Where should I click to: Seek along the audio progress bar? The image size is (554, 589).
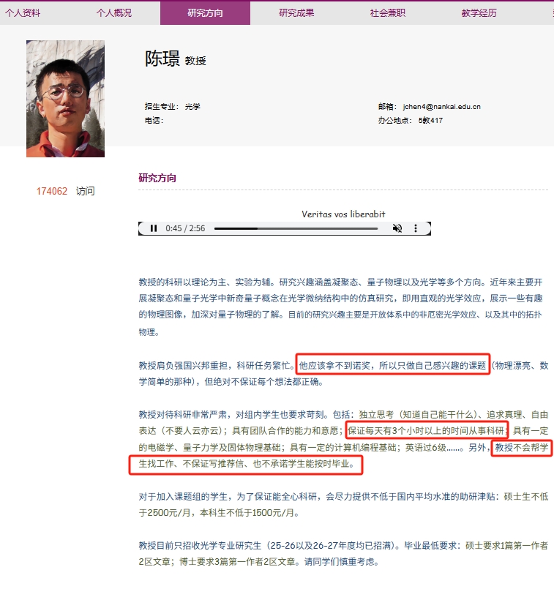coord(296,228)
